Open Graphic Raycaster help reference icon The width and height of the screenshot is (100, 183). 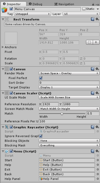coord(92,127)
